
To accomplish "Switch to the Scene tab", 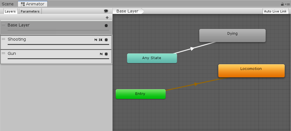I will tap(8, 4).
